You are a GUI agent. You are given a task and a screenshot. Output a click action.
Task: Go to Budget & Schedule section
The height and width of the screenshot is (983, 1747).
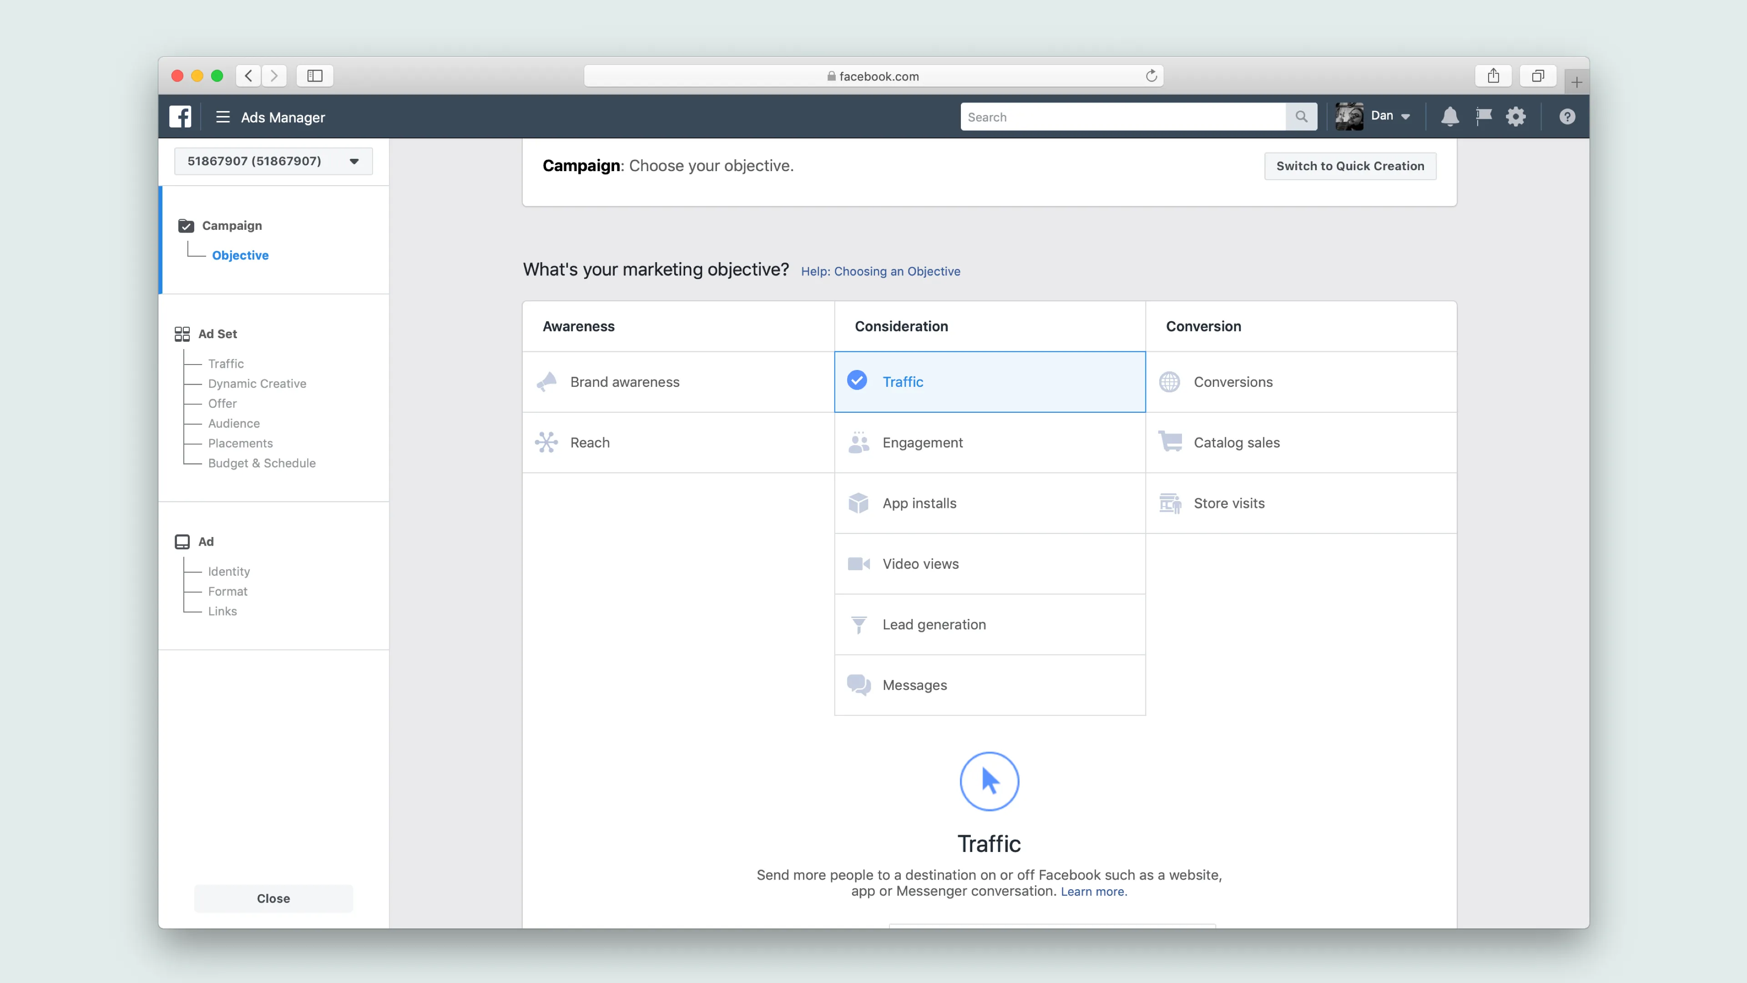point(262,463)
